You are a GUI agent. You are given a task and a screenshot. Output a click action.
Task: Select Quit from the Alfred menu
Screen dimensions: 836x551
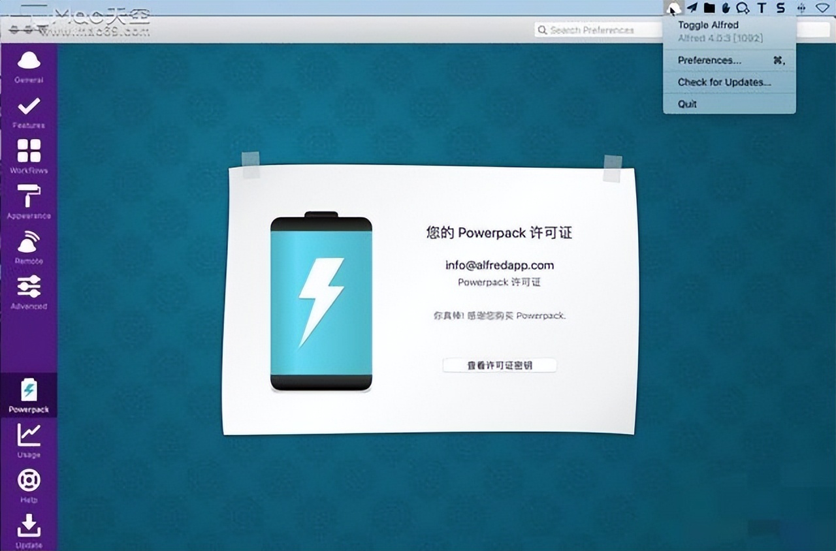730,104
